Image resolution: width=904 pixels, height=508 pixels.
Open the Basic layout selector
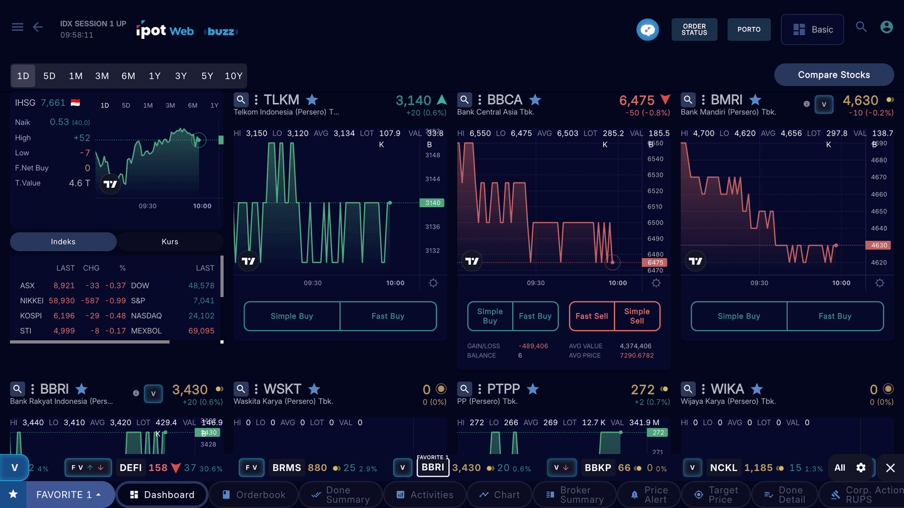813,30
